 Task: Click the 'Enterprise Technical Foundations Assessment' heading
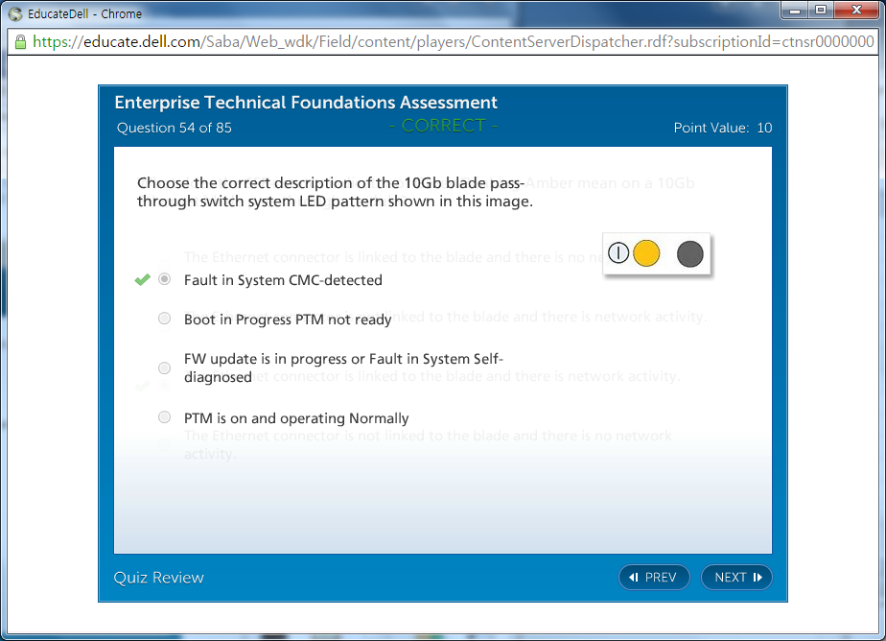click(x=306, y=103)
